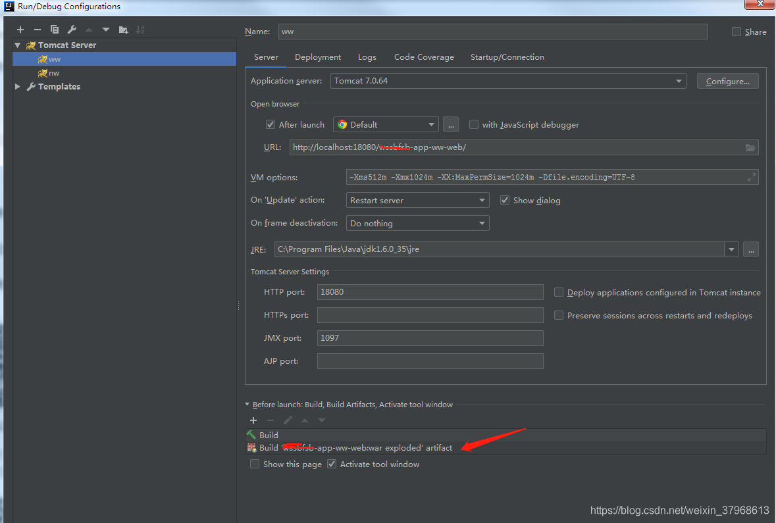The height and width of the screenshot is (523, 776).
Task: Expand the VM options editor icon
Action: [x=752, y=176]
